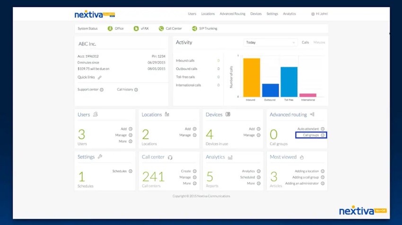The width and height of the screenshot is (402, 225).
Task: Open the Adding an administrator article
Action: coord(305,183)
